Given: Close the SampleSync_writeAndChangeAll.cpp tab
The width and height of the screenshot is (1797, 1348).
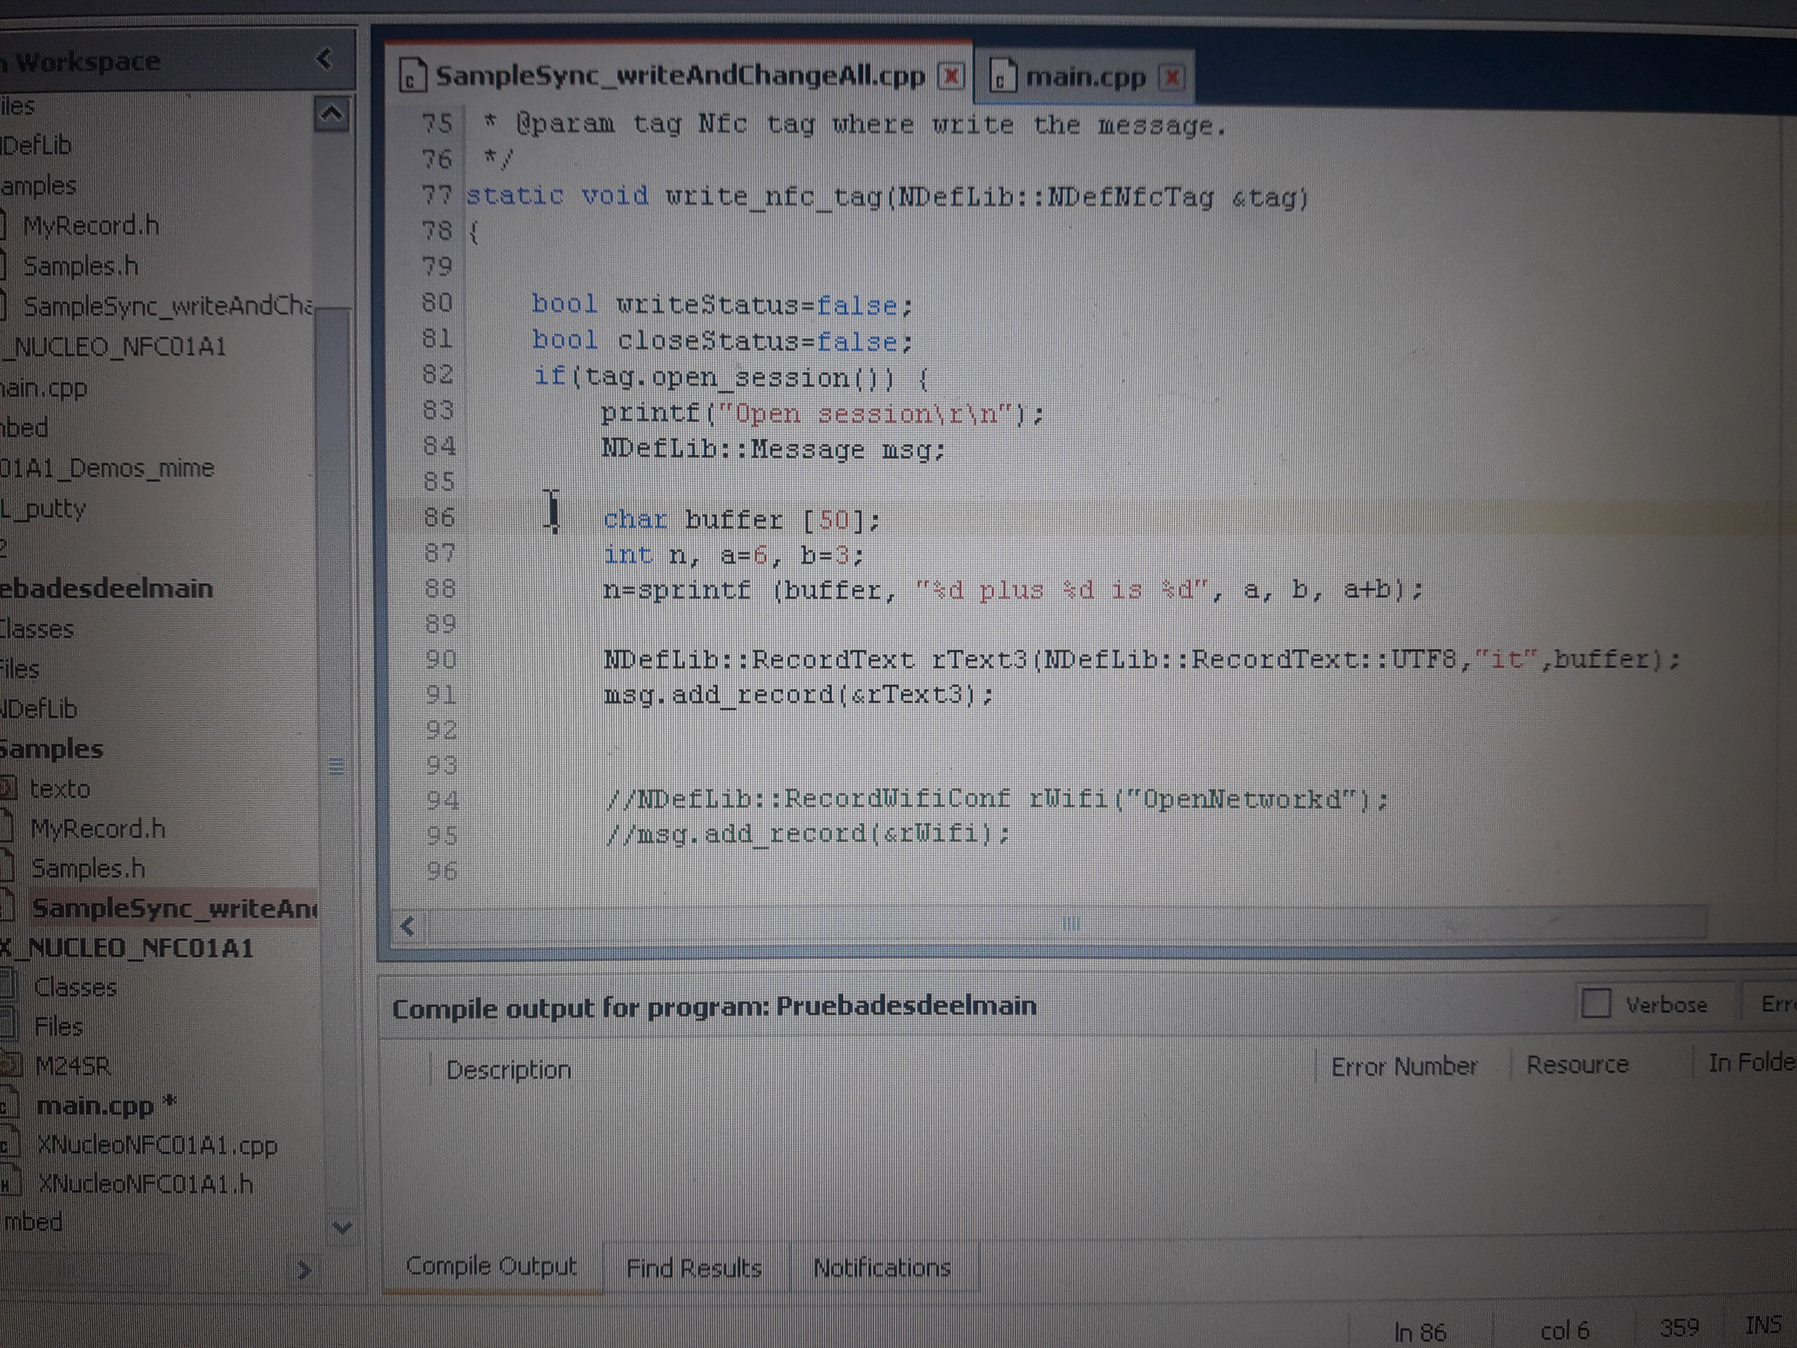Looking at the screenshot, I should pos(951,76).
